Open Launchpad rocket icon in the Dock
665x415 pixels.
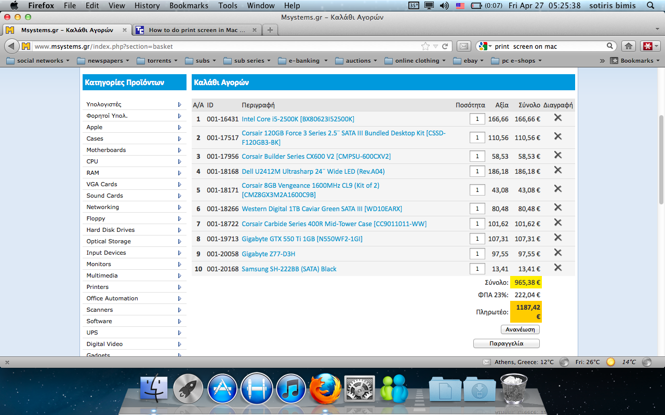pyautogui.click(x=188, y=389)
